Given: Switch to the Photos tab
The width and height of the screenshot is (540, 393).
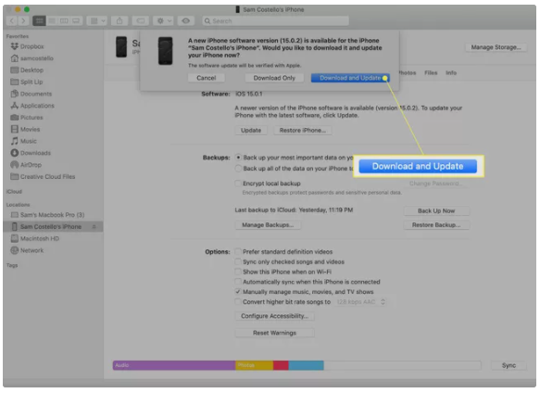Looking at the screenshot, I should [408, 72].
